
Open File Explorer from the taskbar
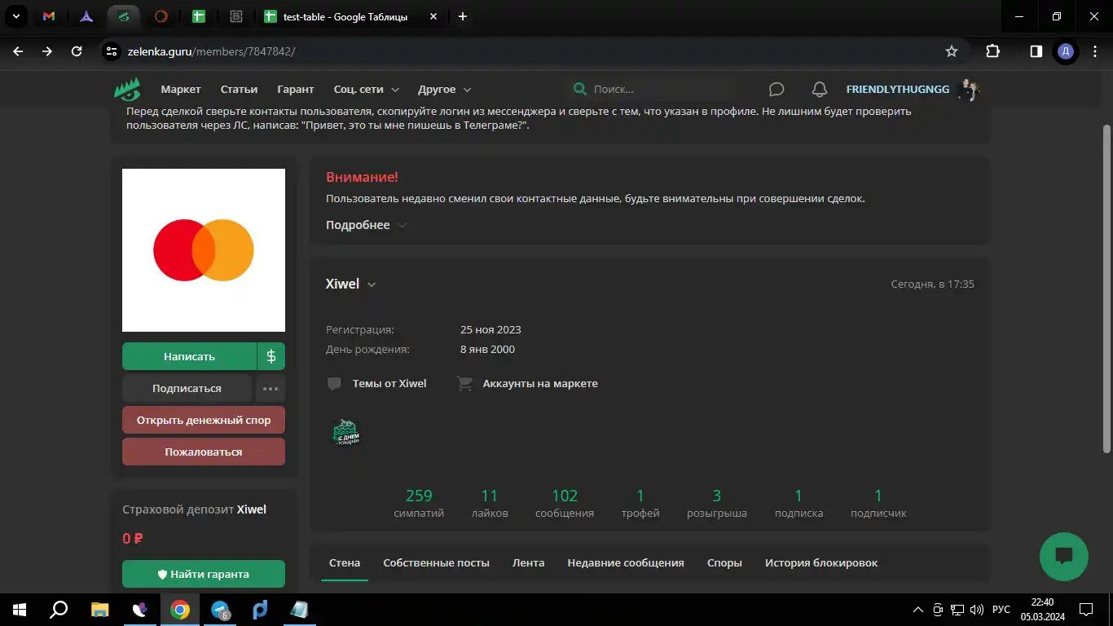99,610
